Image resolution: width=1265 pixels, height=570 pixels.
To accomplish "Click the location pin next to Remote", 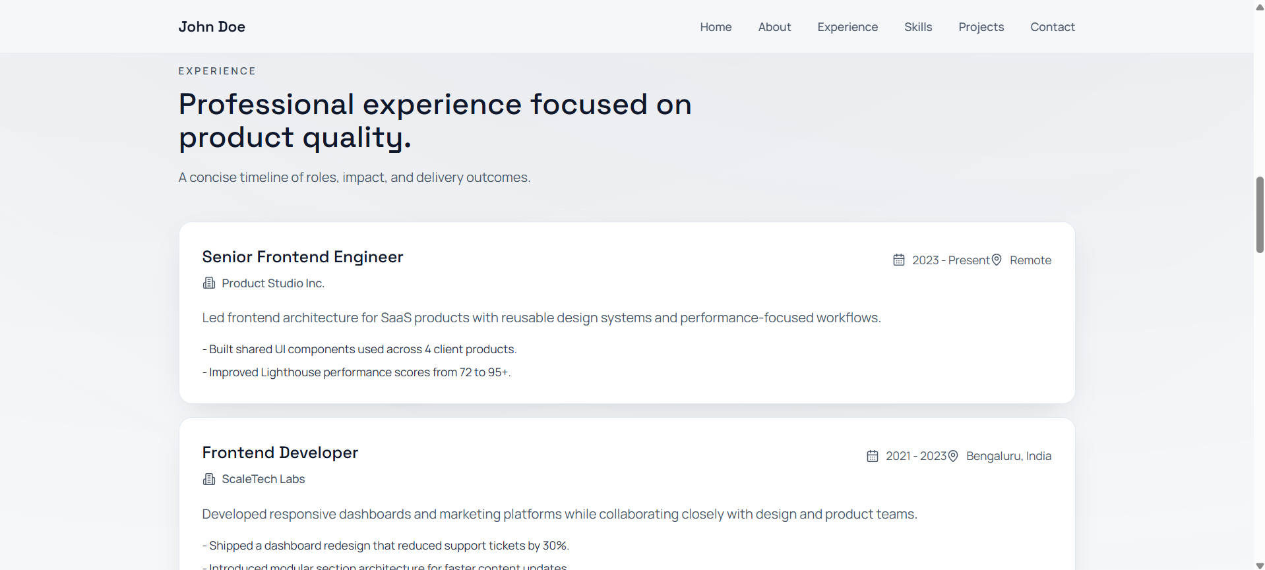I will (997, 260).
